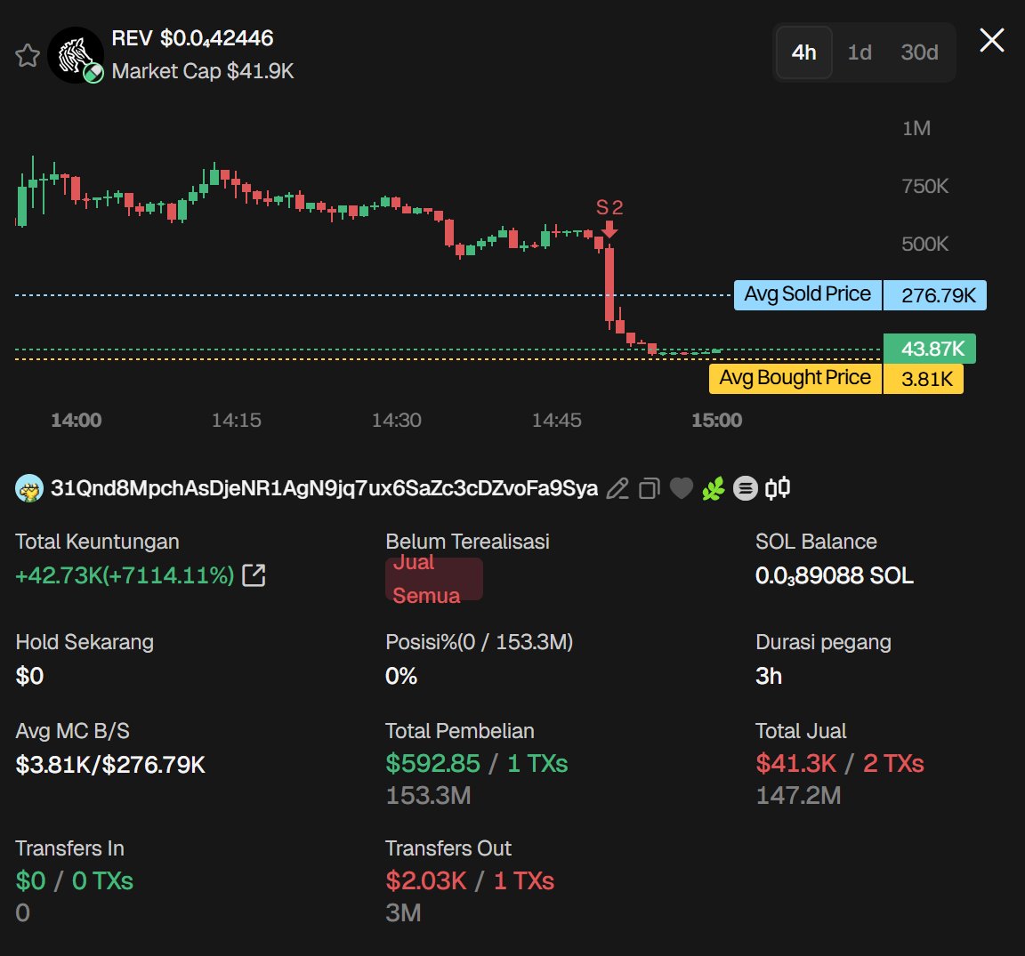
Task: Open the wallet avatar icon
Action: click(29, 488)
